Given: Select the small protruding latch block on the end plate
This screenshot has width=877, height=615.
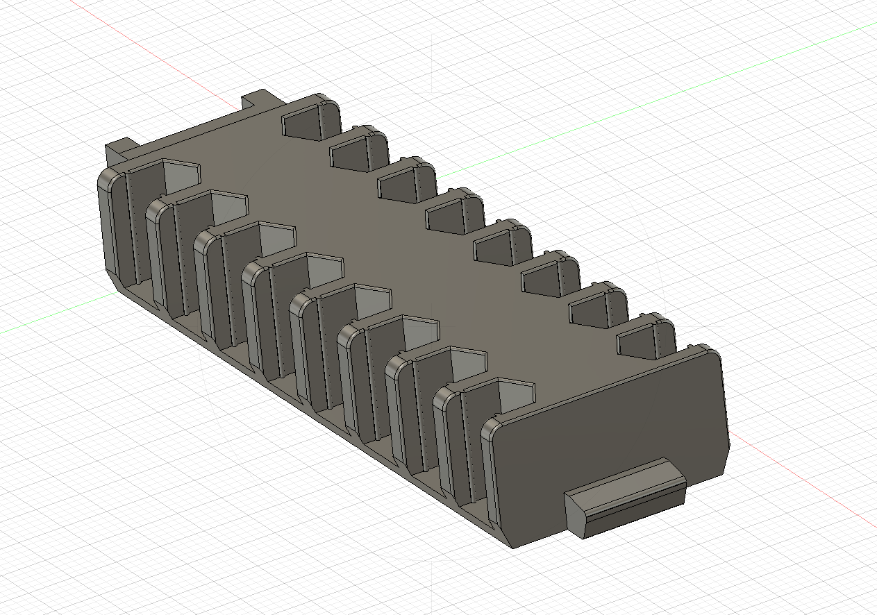Looking at the screenshot, I should point(625,497).
